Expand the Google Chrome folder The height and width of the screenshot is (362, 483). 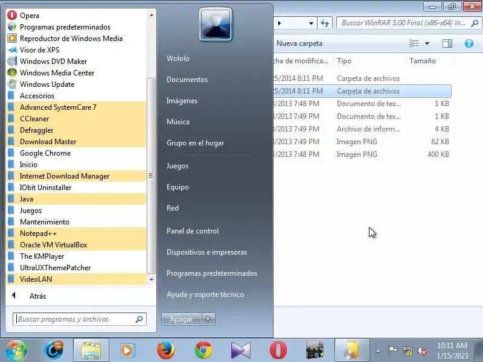[76, 153]
